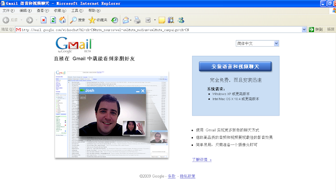This screenshot has height=192, width=336.
Task: Expand the Mail icon dropdown arrow
Action: (131, 20)
